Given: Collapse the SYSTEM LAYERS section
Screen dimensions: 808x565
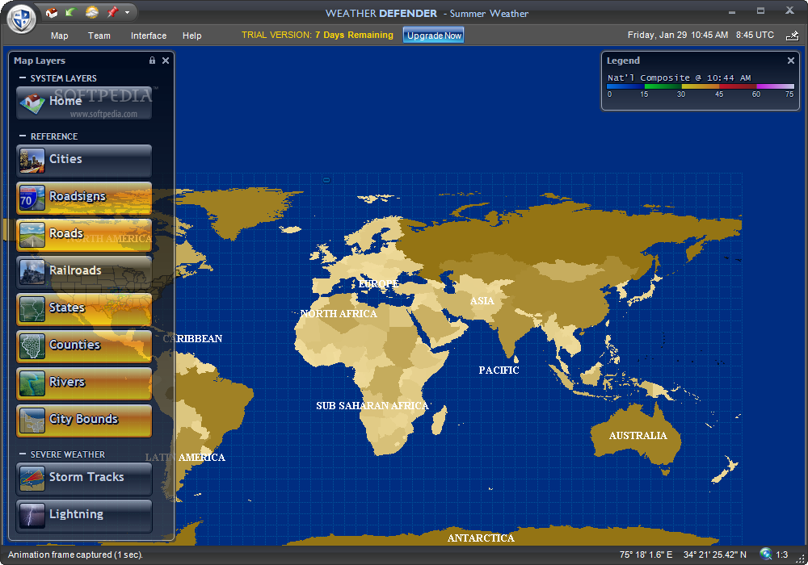Looking at the screenshot, I should [x=22, y=78].
